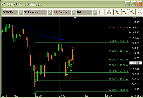Image resolution: width=143 pixels, height=98 pixels.
Task: Minimize the GBP/JPY chart window
Action: pos(127,4)
